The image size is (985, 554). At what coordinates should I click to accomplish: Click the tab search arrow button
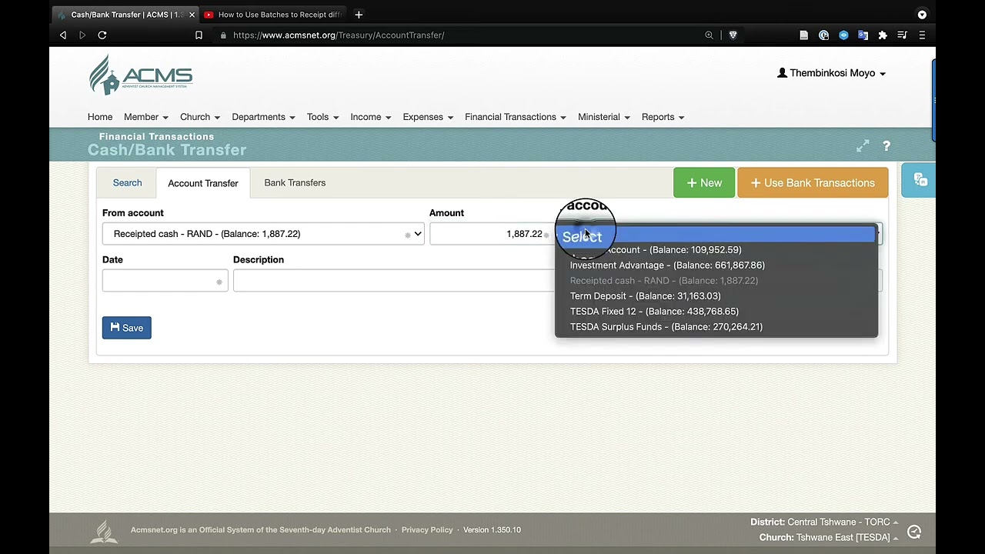922,15
